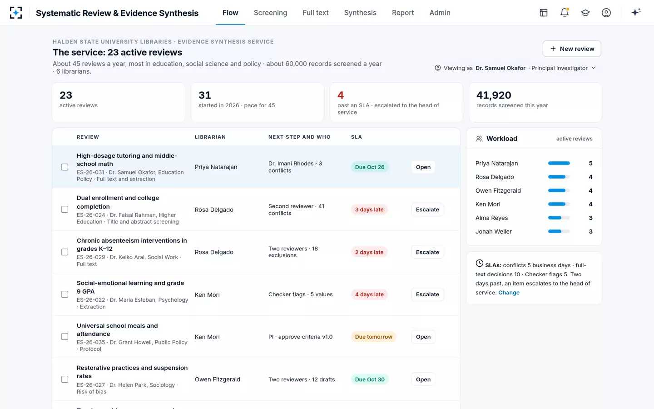Click the app logo icon
Image resolution: width=654 pixels, height=409 pixels.
[x=16, y=13]
